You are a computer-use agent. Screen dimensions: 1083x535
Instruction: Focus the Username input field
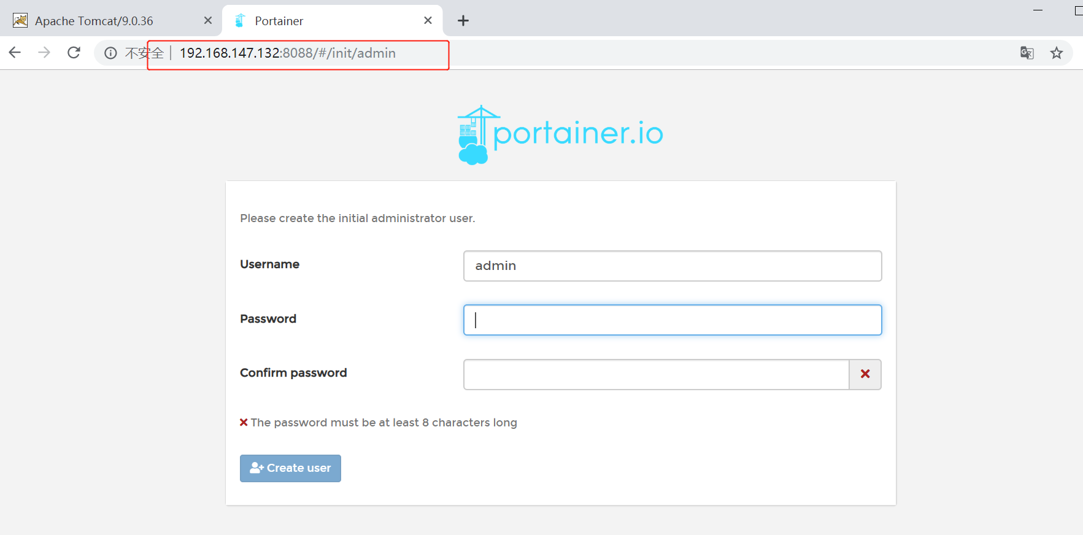click(673, 266)
